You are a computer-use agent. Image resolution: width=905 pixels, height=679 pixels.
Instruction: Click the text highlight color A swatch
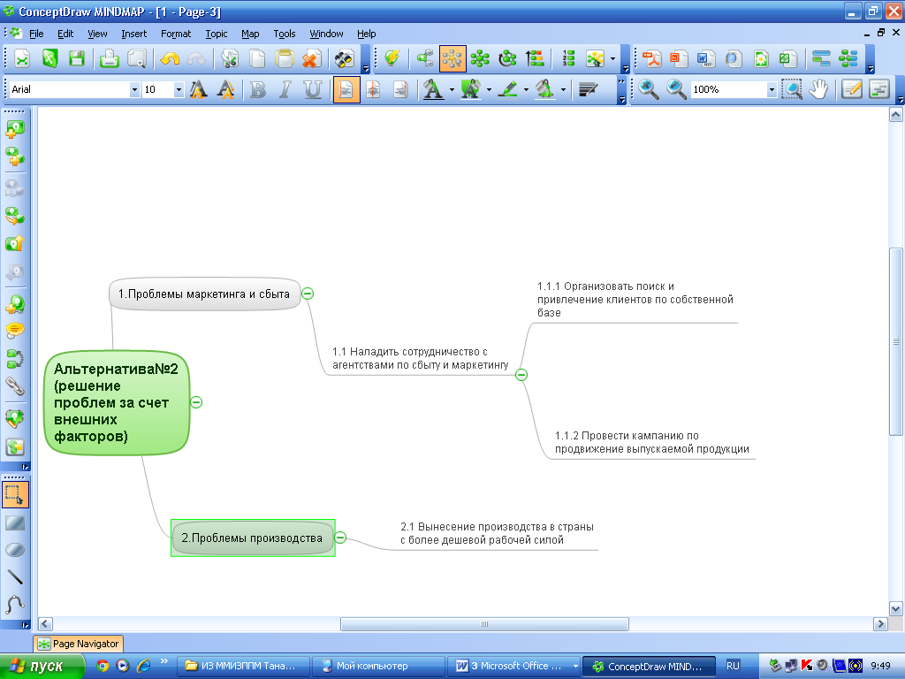pyautogui.click(x=470, y=89)
